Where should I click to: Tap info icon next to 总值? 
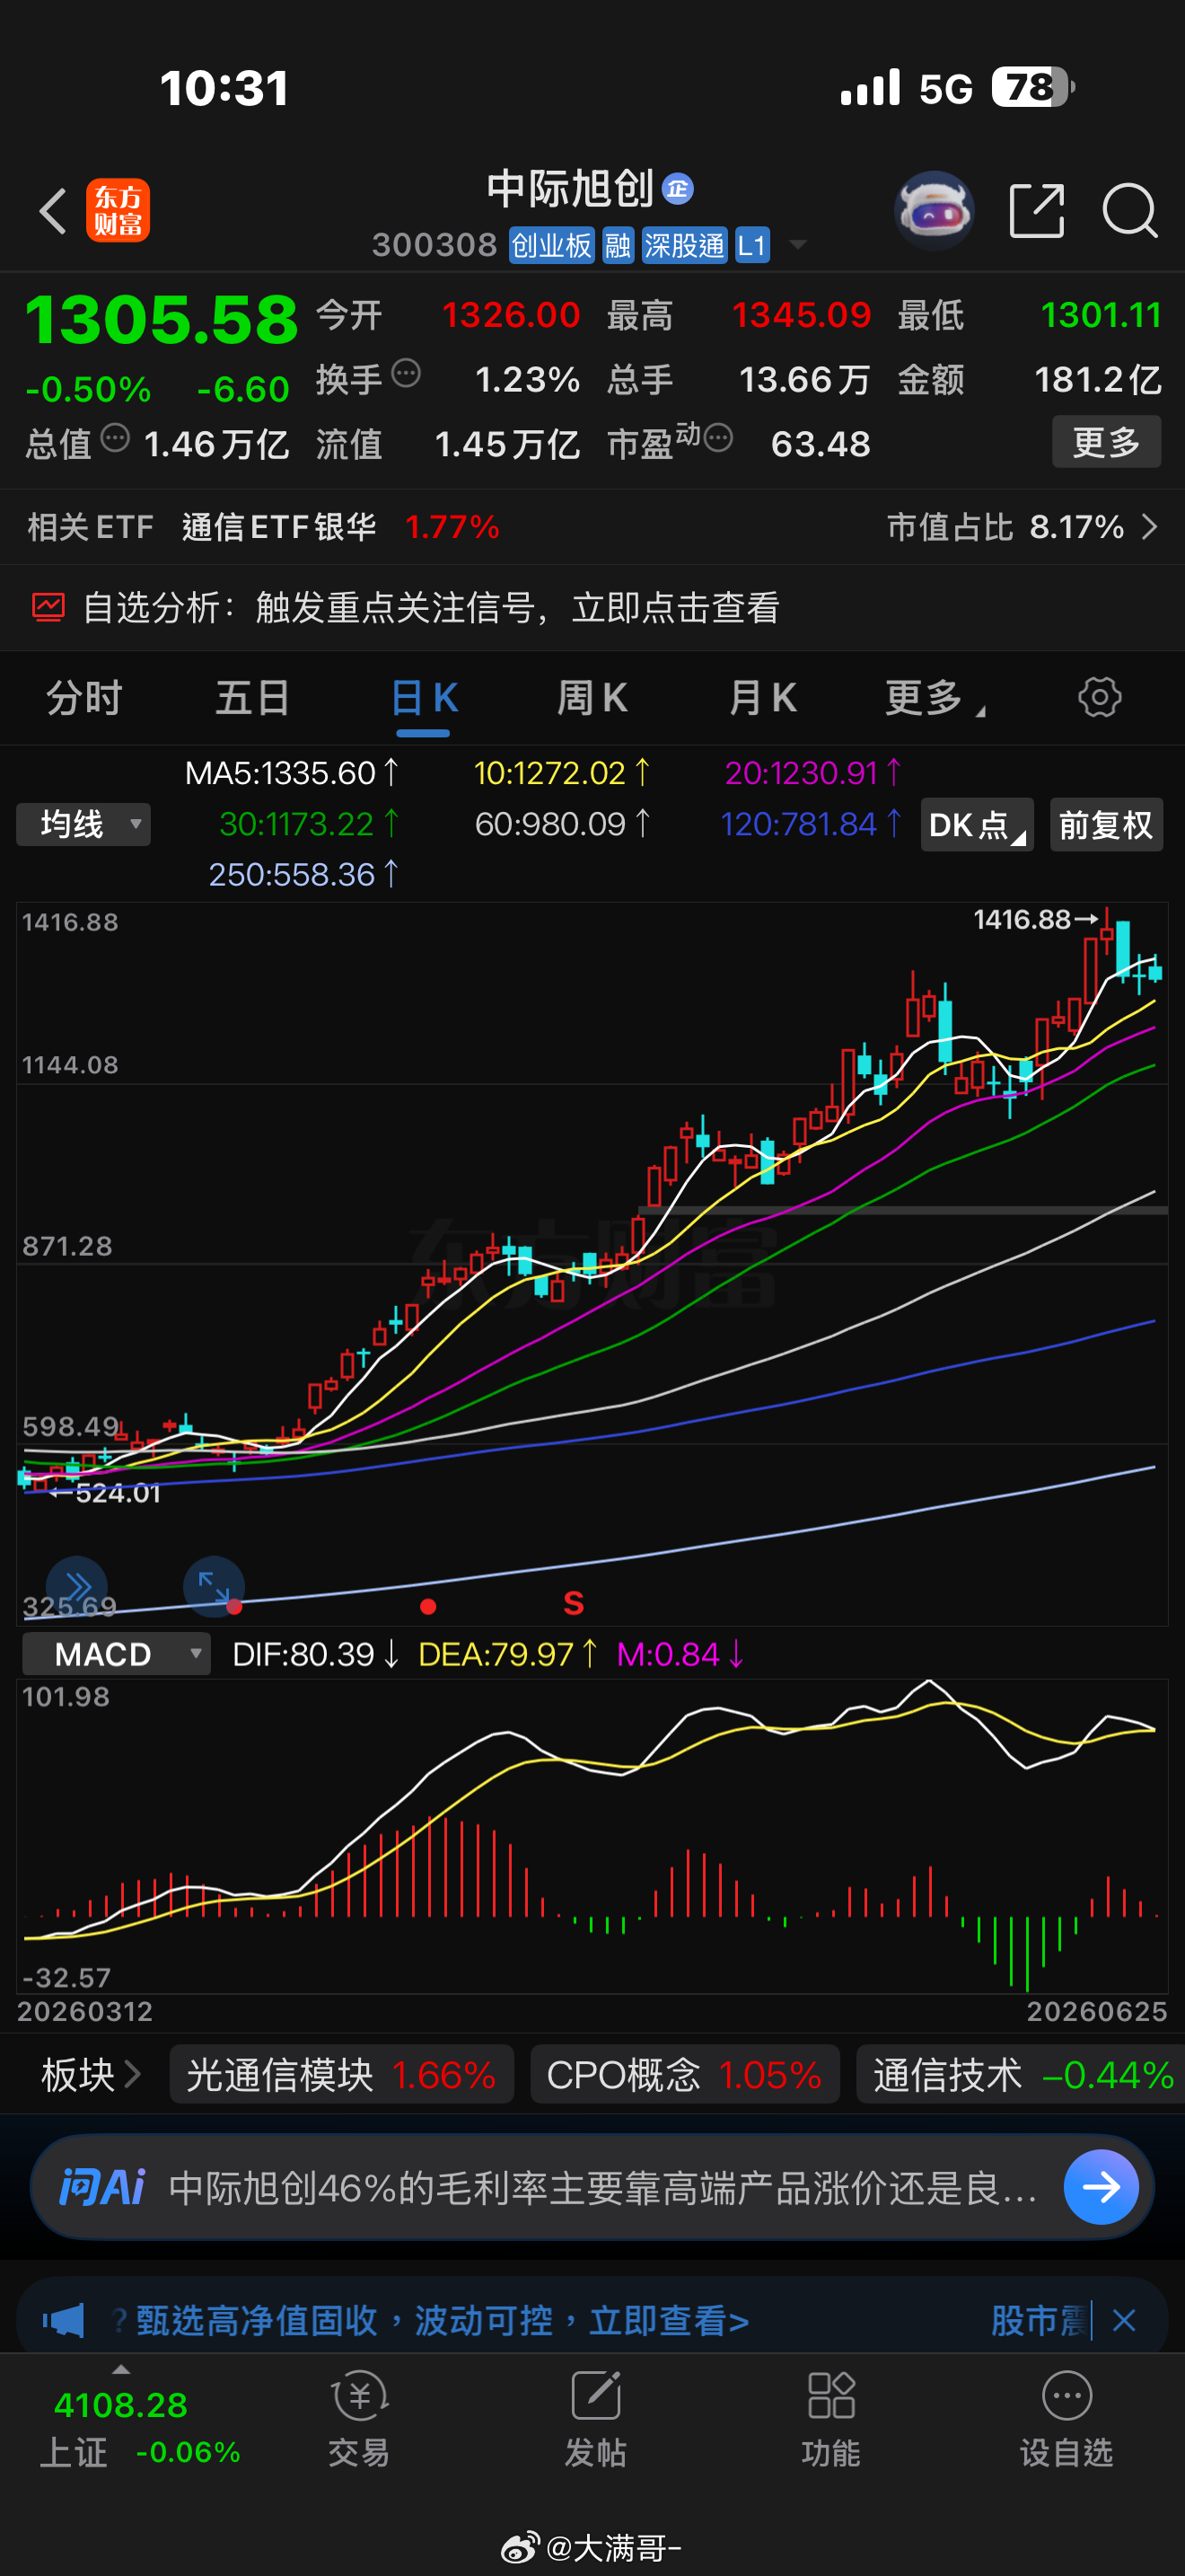point(115,438)
